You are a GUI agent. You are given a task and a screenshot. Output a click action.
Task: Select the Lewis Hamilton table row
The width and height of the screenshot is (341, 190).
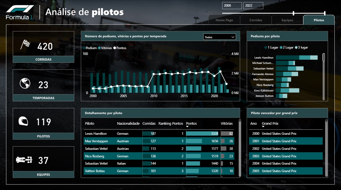(159, 134)
